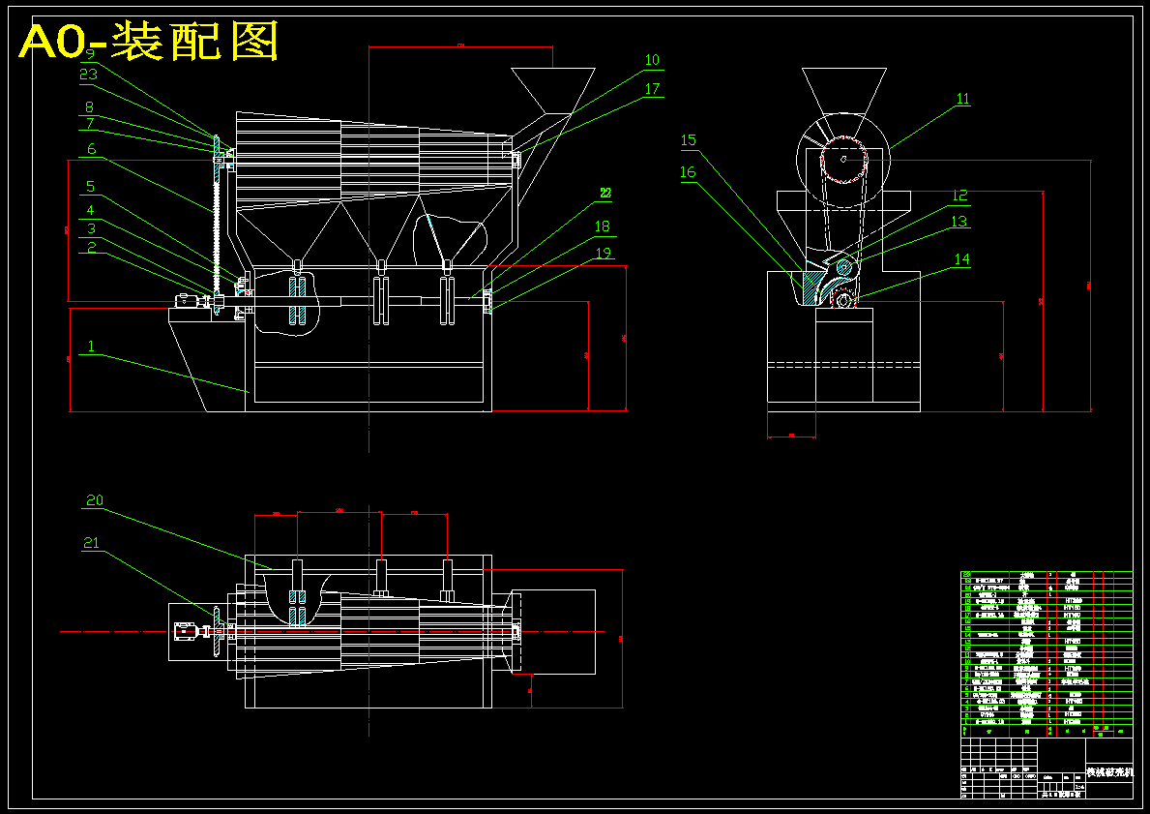Image resolution: width=1150 pixels, height=814 pixels.
Task: Select part callout number 12
Action: tap(960, 196)
